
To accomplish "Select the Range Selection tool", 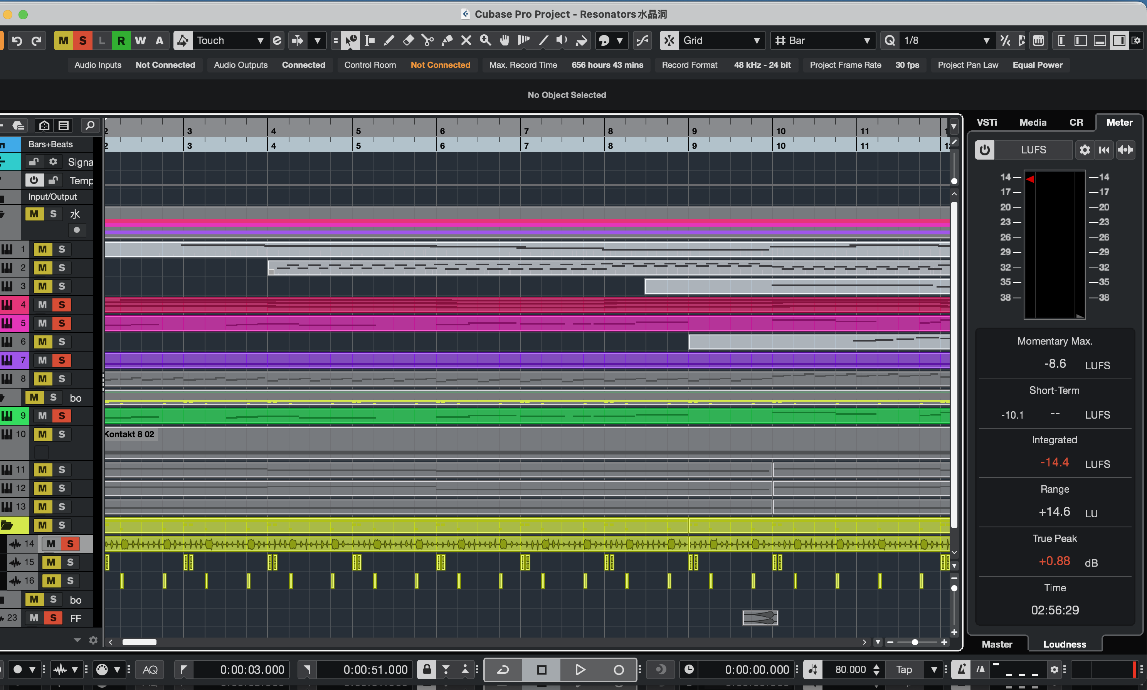I will [x=370, y=40].
